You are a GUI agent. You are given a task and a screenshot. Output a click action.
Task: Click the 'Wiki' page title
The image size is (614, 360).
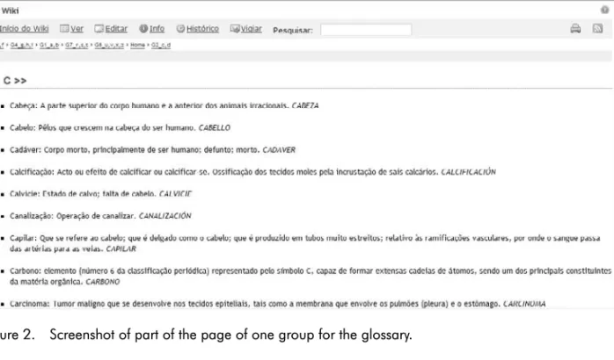[x=10, y=11]
